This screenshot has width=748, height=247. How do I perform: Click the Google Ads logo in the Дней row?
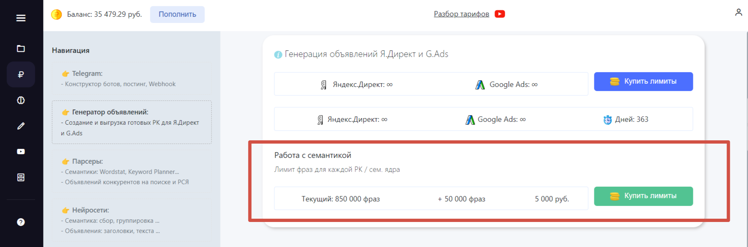click(470, 120)
